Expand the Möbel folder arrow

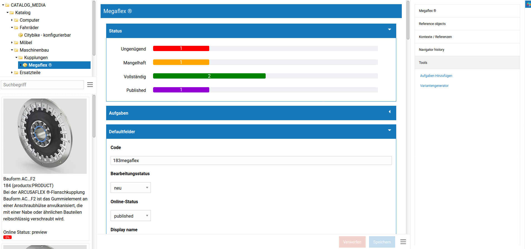point(12,42)
